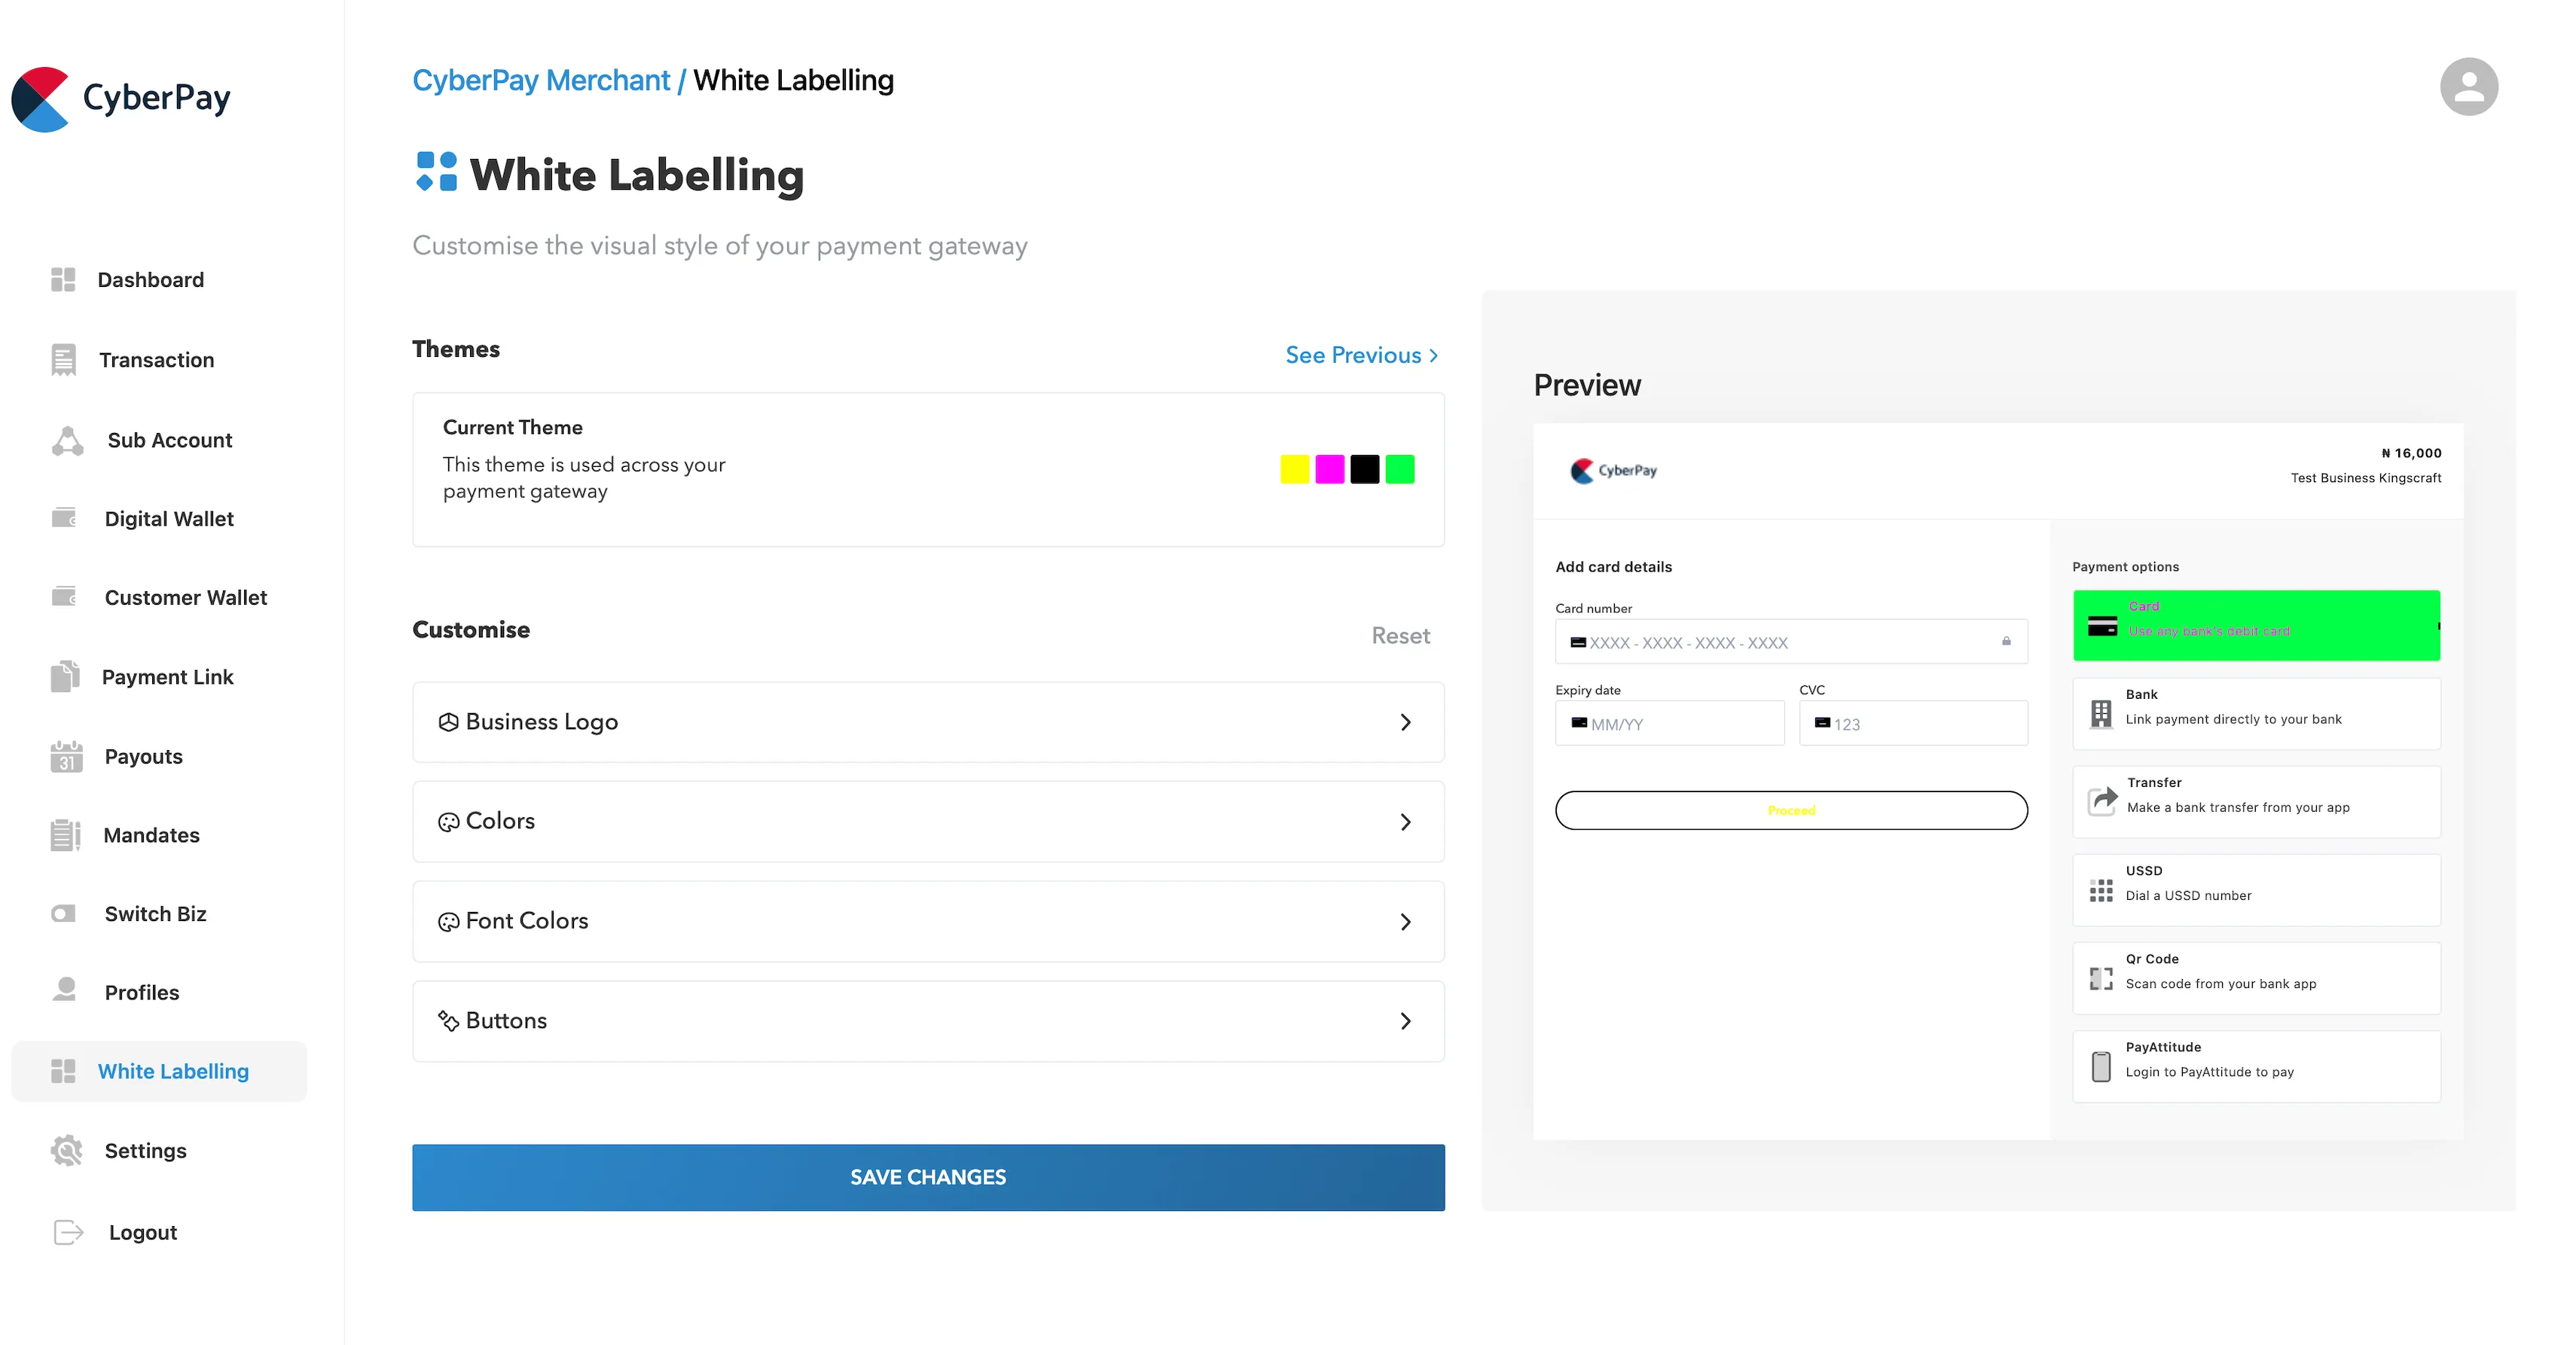The image size is (2576, 1345).
Task: Click the Dashboard sidebar icon
Action: click(x=63, y=280)
